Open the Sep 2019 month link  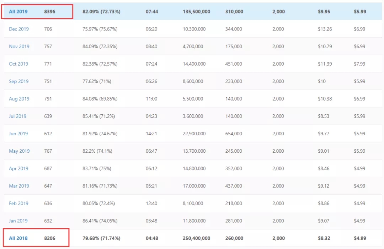tap(18, 81)
